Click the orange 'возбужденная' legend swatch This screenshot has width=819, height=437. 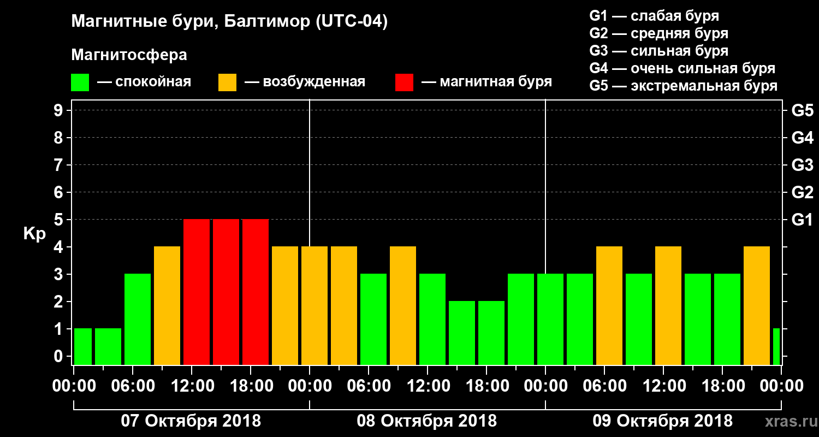point(227,82)
